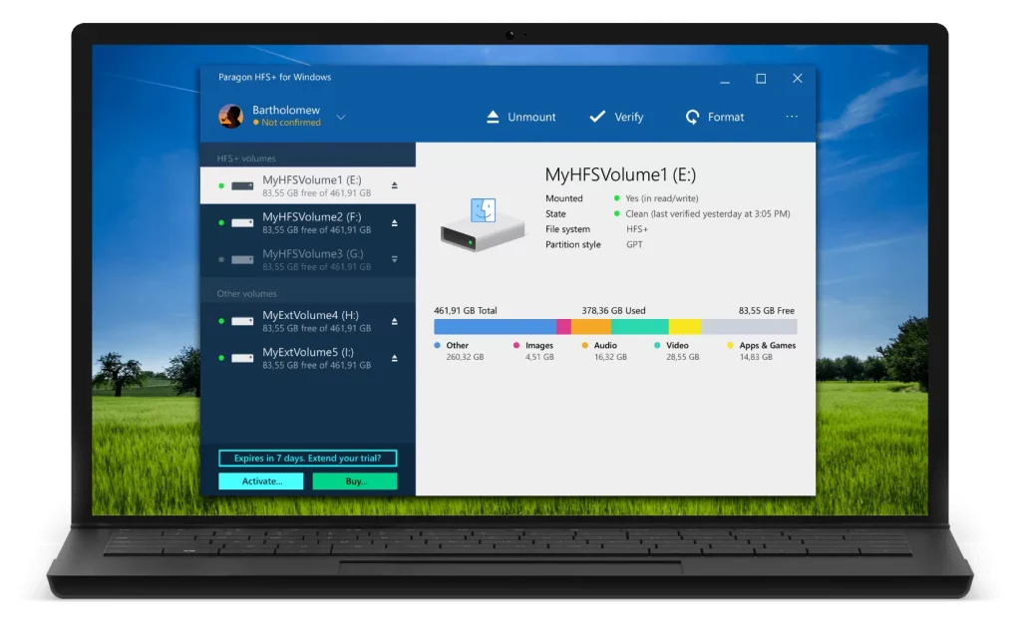Expand the account dropdown chevron beside Bartholomew
This screenshot has height=638, width=1021.
point(341,117)
